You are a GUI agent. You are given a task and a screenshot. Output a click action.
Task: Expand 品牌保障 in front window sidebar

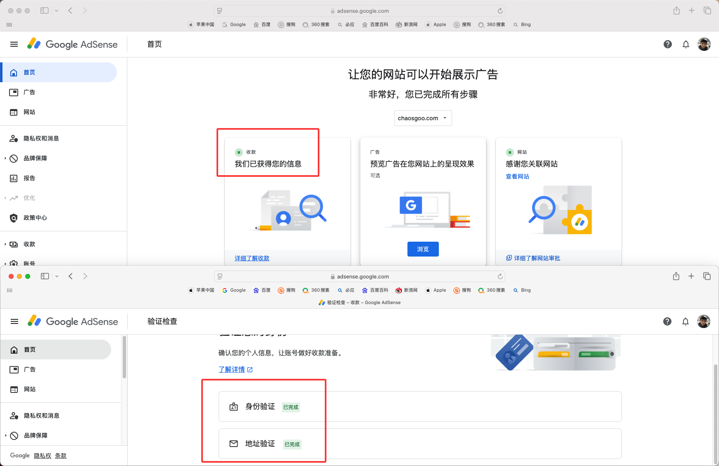pyautogui.click(x=6, y=435)
